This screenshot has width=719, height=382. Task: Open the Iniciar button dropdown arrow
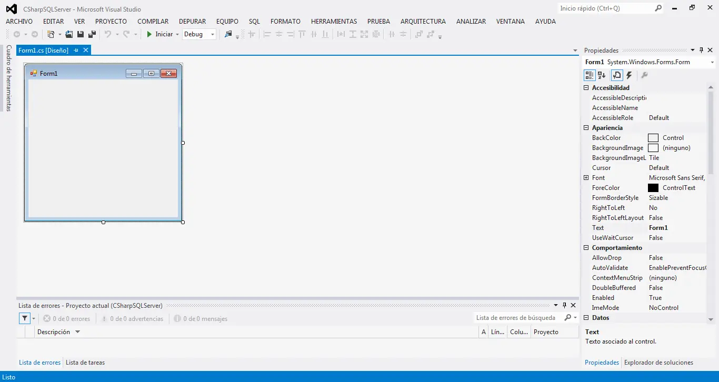coord(177,35)
